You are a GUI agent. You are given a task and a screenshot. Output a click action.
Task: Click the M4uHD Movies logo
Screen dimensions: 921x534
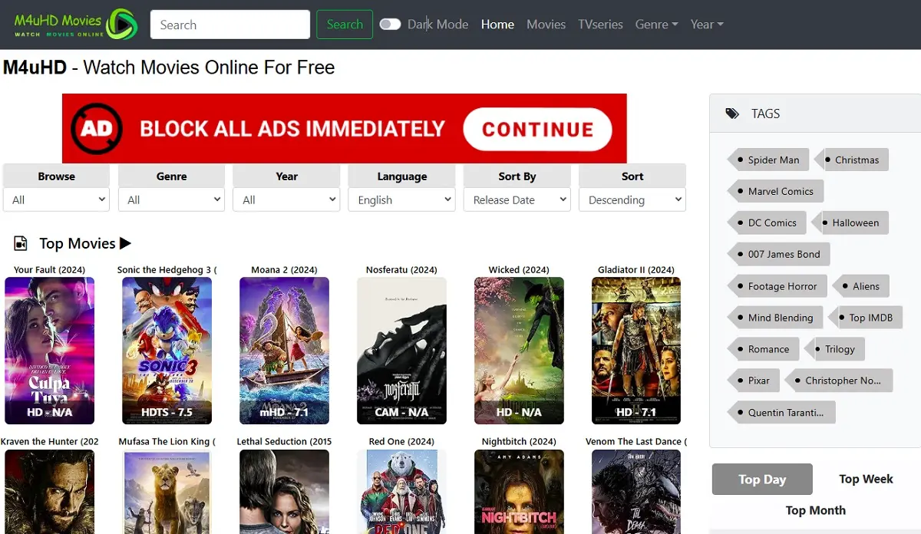point(75,24)
